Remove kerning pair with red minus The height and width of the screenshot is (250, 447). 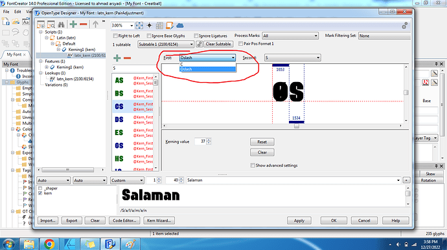(127, 58)
